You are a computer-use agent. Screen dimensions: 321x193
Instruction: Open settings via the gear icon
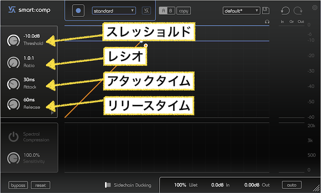pyautogui.click(x=315, y=8)
